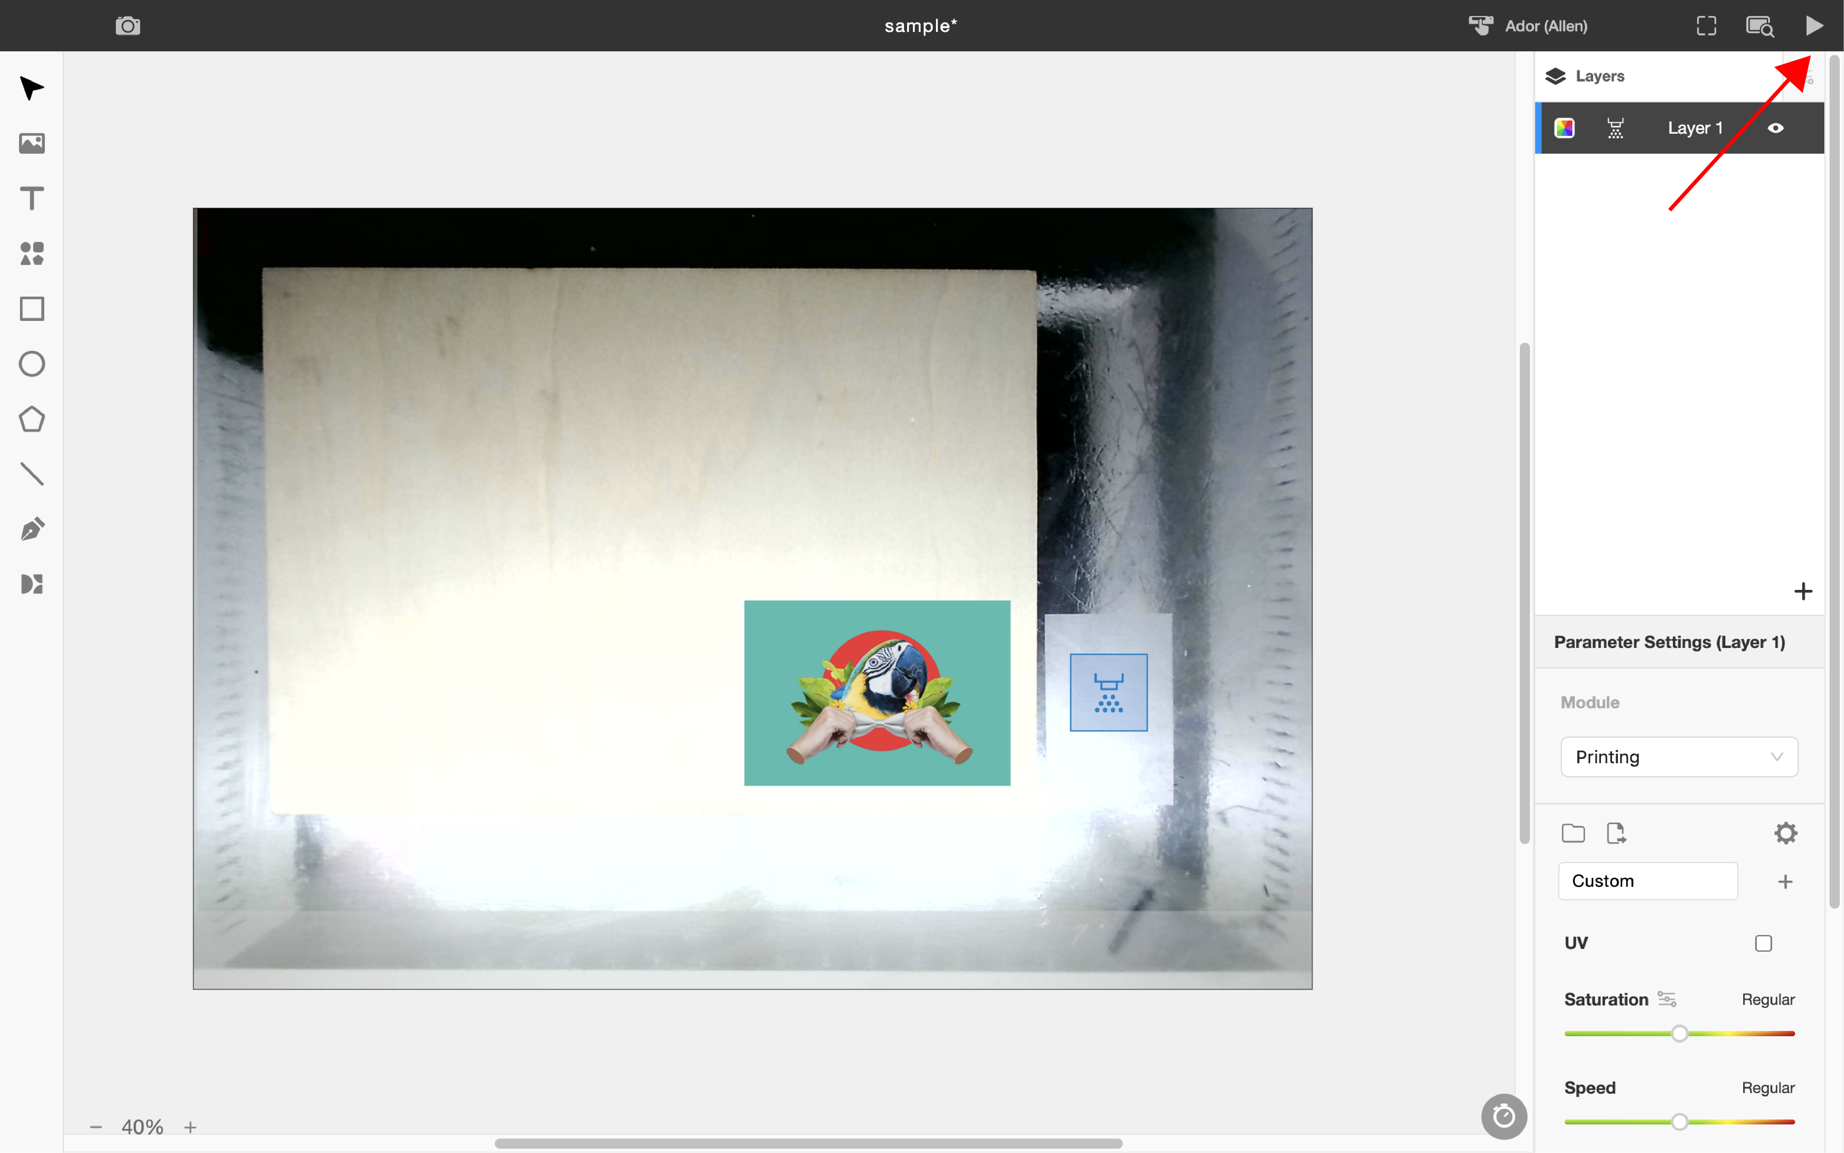
Task: Start the job with the Go button
Action: tap(1814, 26)
